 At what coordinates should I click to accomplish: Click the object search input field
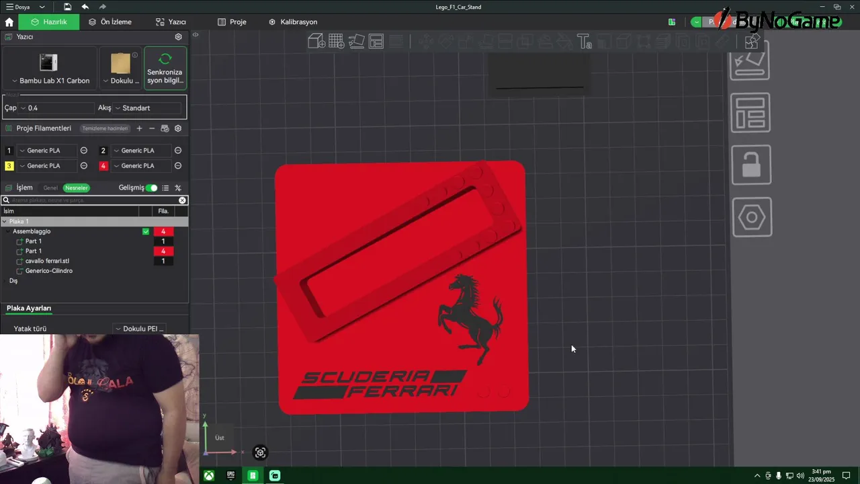coord(94,200)
